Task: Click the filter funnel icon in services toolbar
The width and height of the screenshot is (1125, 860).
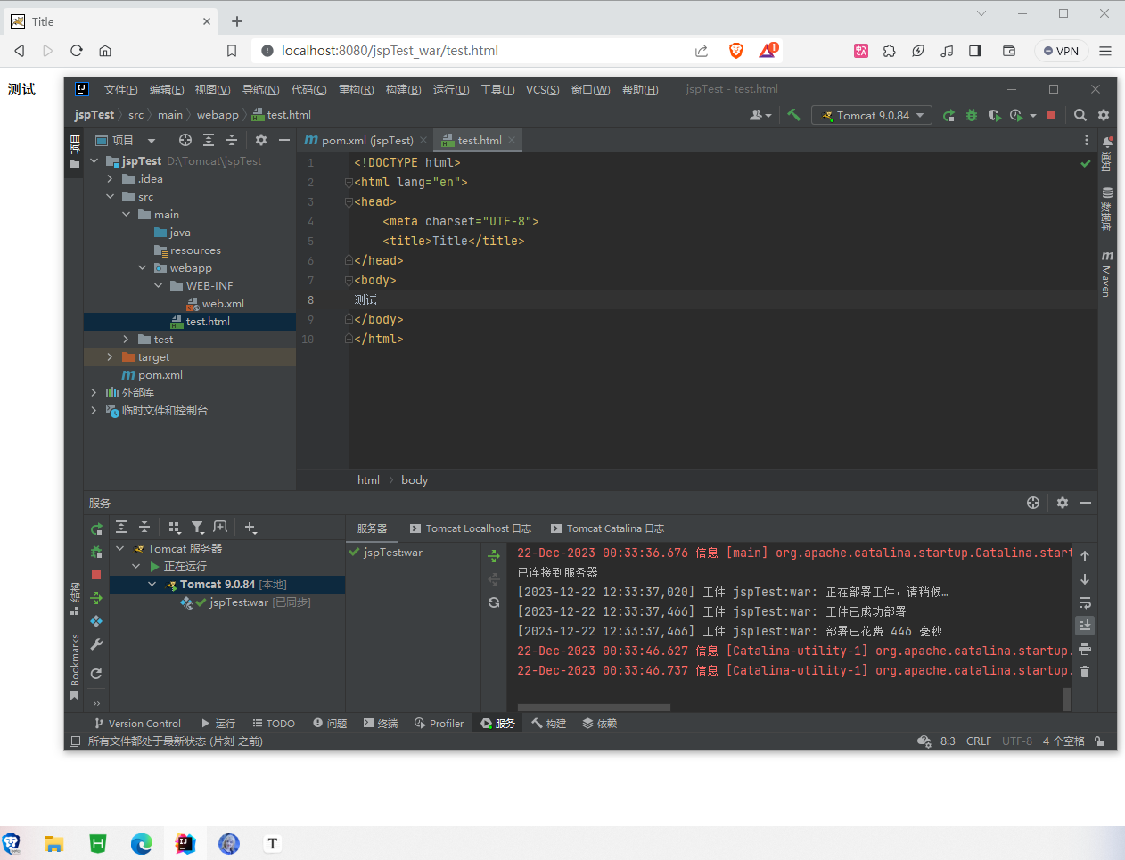Action: 197,528
